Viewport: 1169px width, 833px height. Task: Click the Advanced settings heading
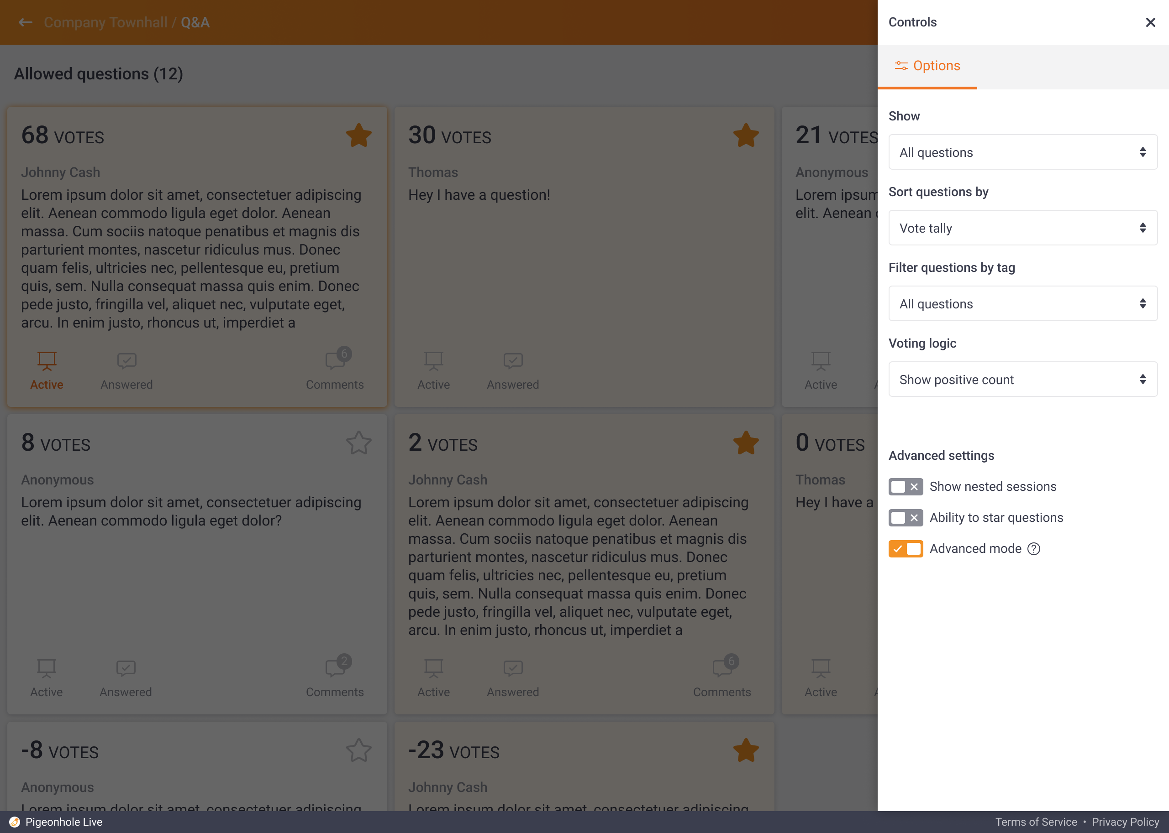[941, 455]
